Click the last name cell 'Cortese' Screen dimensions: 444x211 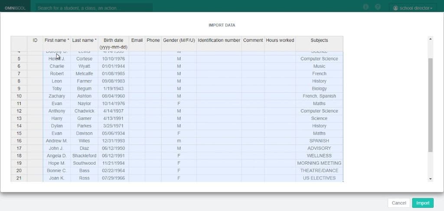[84, 59]
